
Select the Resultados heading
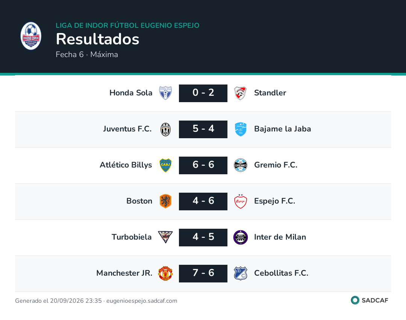[x=98, y=39]
